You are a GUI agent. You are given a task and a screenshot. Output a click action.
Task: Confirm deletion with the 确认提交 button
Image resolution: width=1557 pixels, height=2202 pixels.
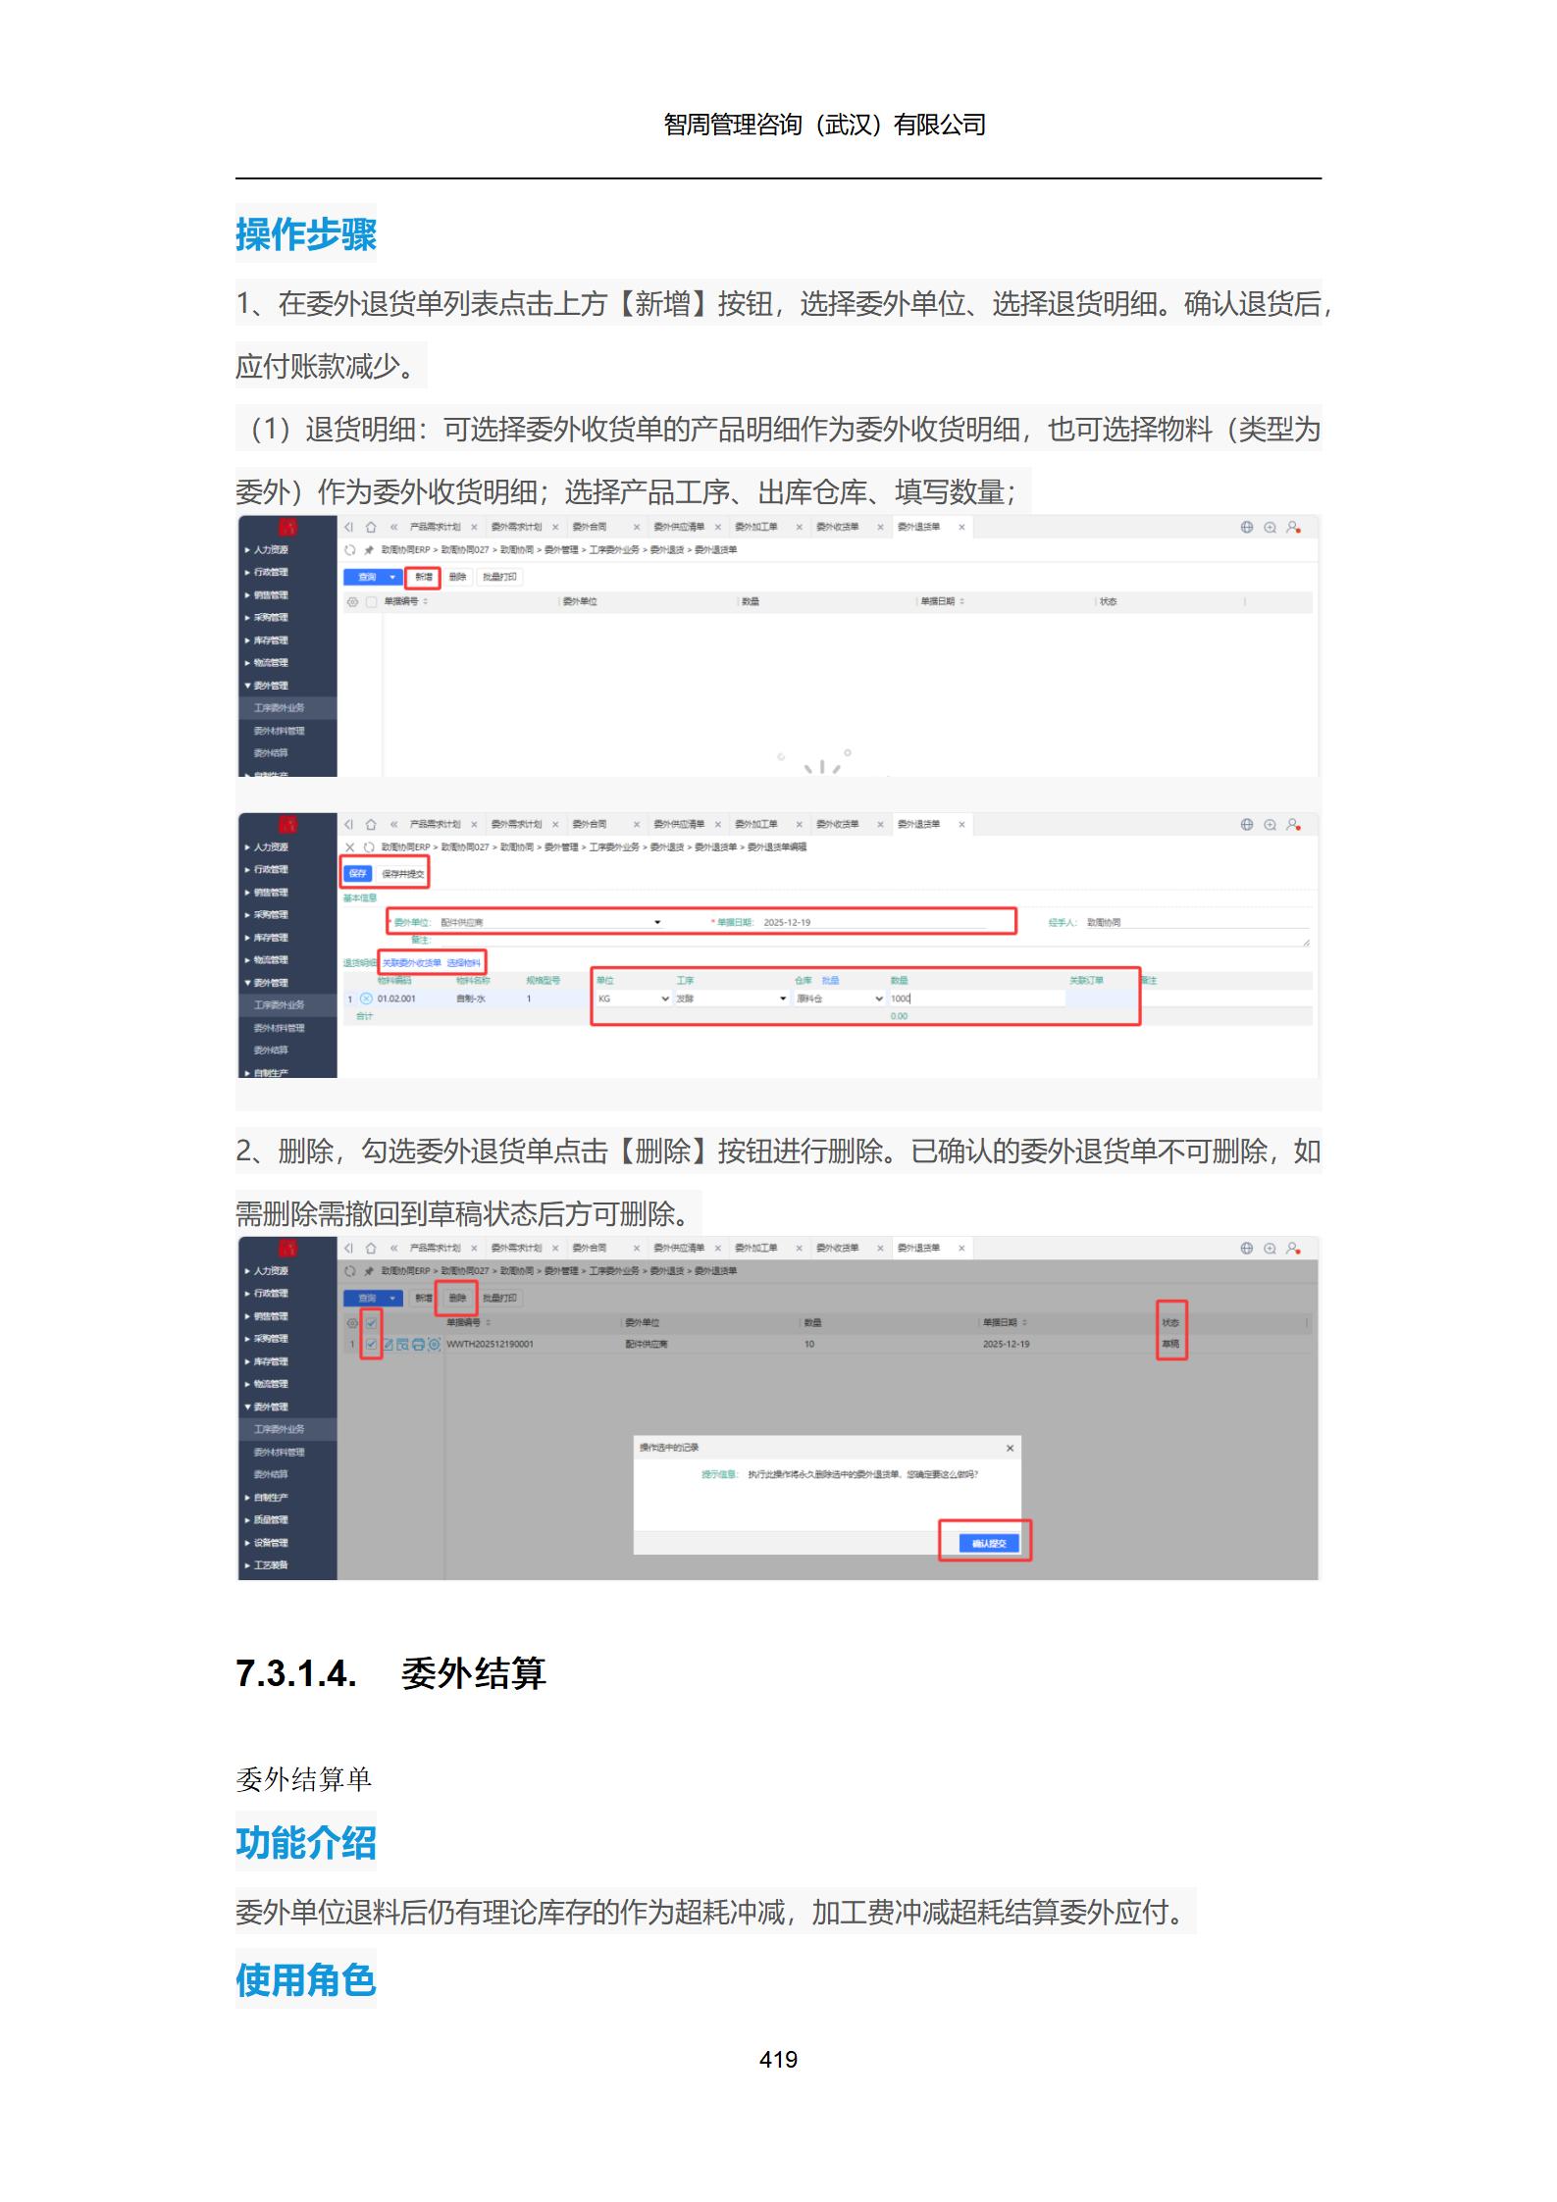(x=988, y=1544)
